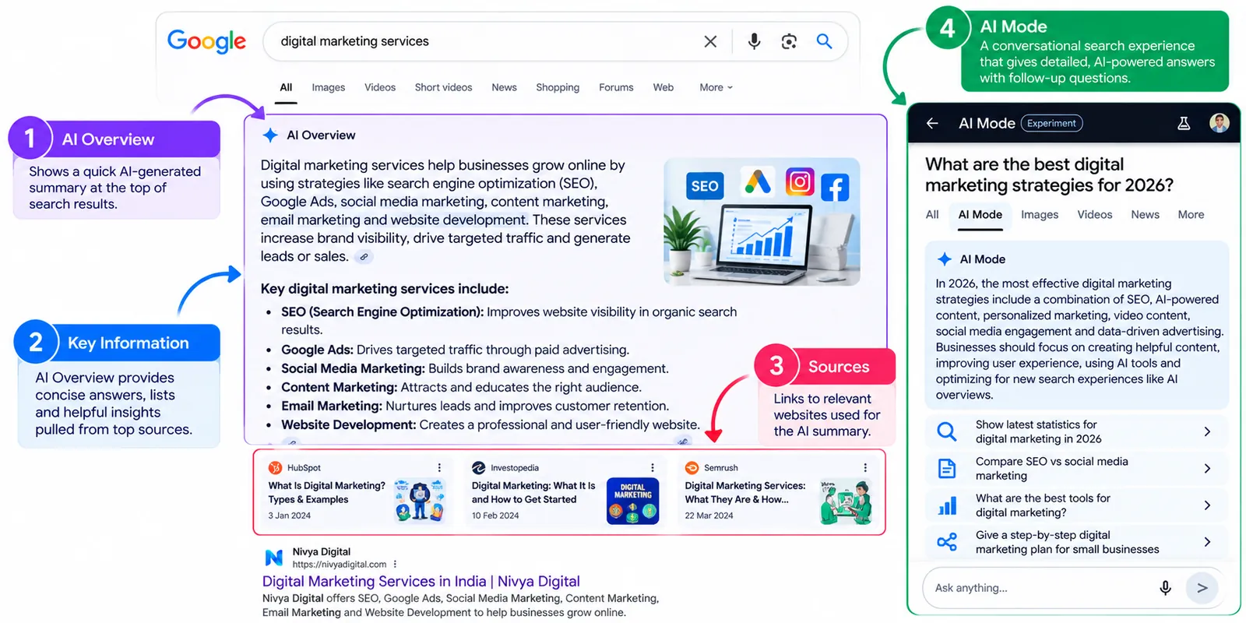Image resolution: width=1246 pixels, height=623 pixels.
Task: Switch to Images tab under Google search bar
Action: click(x=328, y=87)
